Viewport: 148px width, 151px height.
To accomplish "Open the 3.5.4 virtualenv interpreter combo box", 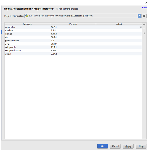I will pos(83,16).
